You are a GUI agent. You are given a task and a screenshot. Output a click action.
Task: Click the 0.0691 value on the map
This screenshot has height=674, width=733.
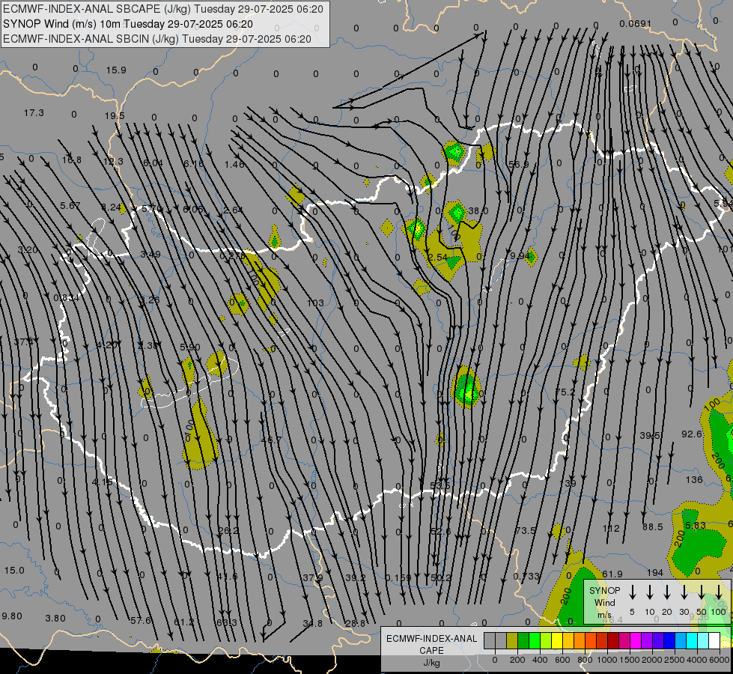click(636, 24)
